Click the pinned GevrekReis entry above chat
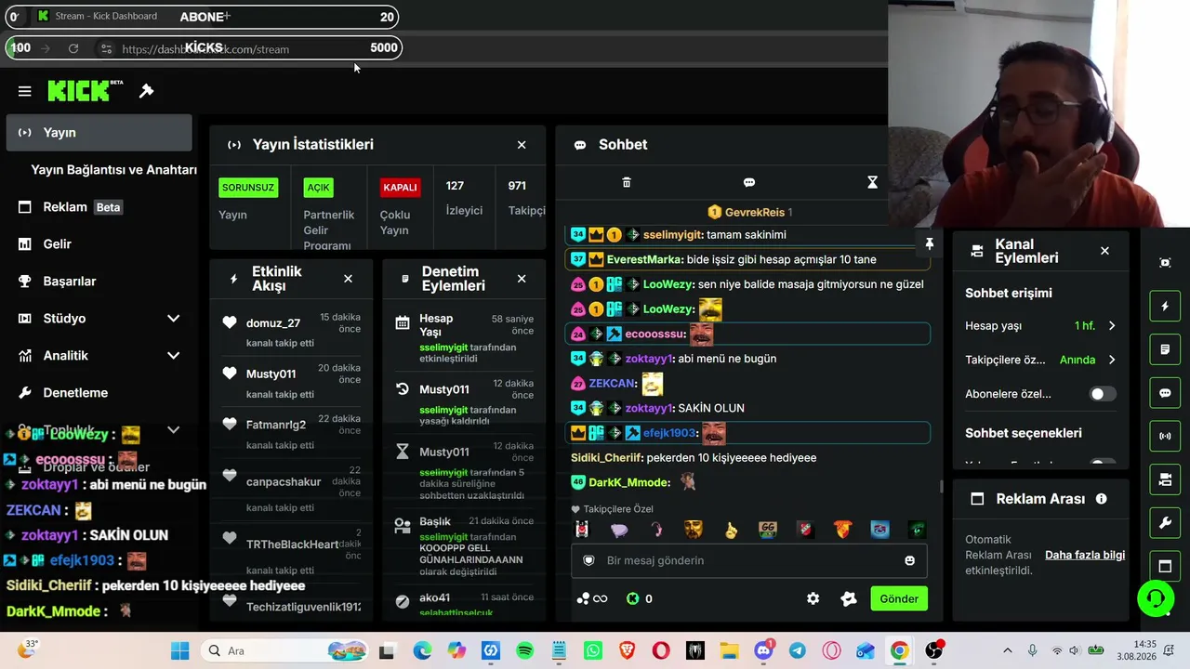Viewport: 1190px width, 669px height. click(751, 212)
